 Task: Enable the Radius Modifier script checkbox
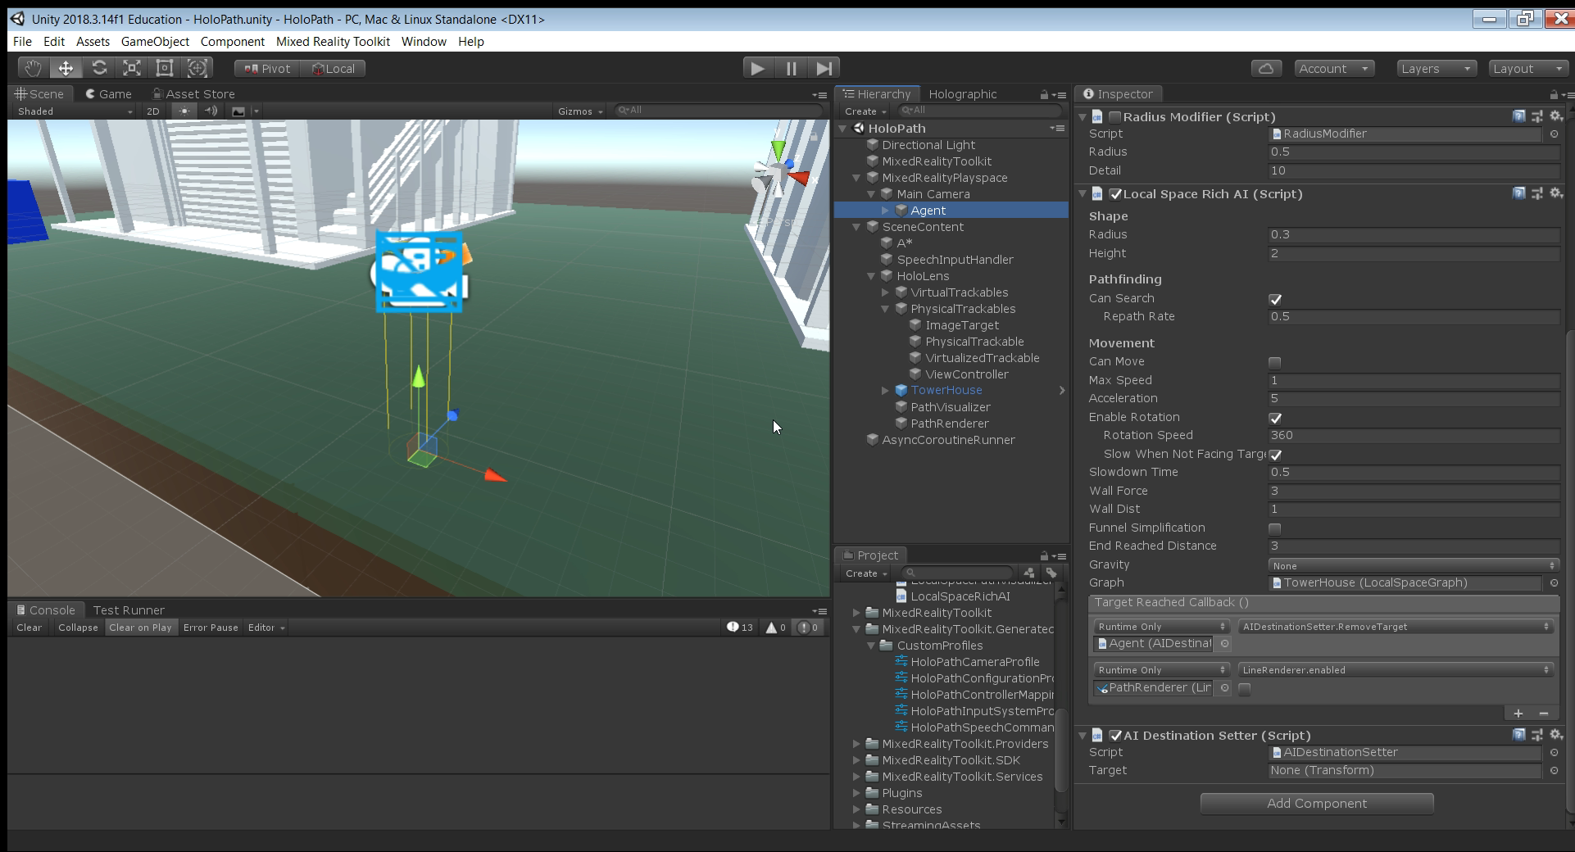tap(1114, 117)
